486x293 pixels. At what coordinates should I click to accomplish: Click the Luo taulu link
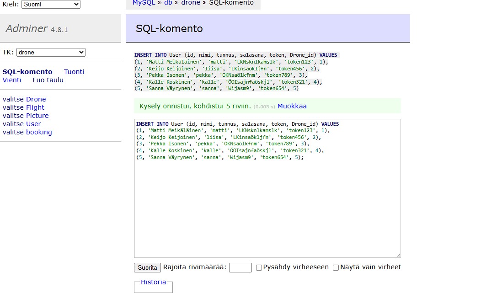pos(48,80)
